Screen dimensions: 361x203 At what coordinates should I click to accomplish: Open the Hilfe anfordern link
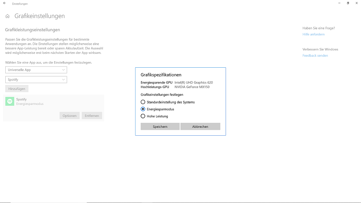(x=313, y=34)
